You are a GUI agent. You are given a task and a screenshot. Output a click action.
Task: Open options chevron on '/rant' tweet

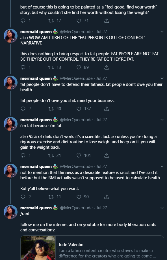162,208
